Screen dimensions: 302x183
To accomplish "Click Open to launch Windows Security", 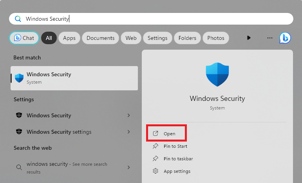I will pos(169,134).
